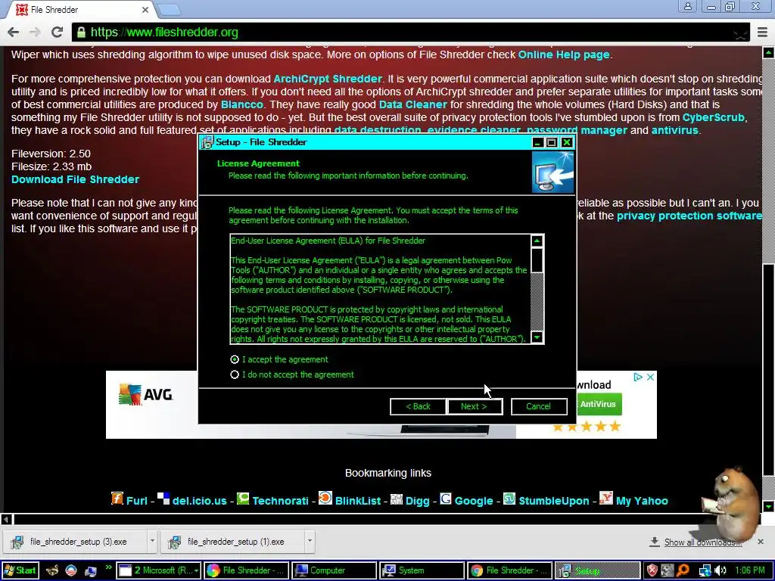Screen dimensions: 775x581
Task: Open the ArchiCrypt Shredder link
Action: click(328, 79)
